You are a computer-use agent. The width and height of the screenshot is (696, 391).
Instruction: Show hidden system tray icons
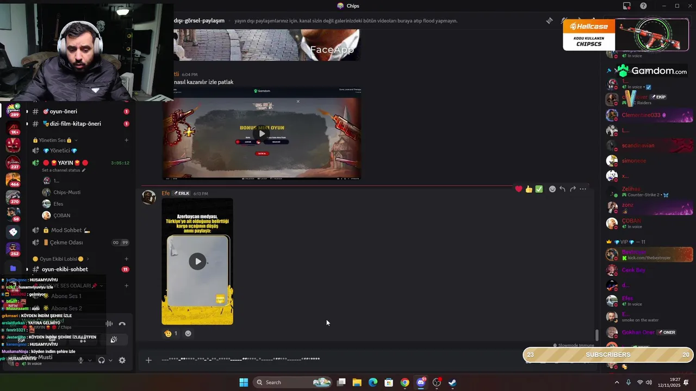tap(617, 382)
